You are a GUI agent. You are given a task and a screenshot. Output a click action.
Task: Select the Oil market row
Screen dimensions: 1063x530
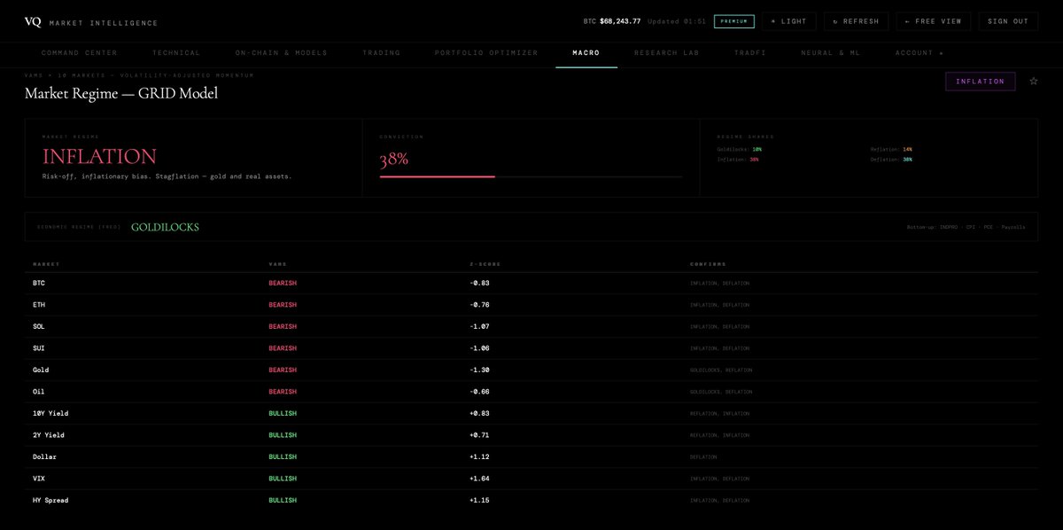pos(531,392)
